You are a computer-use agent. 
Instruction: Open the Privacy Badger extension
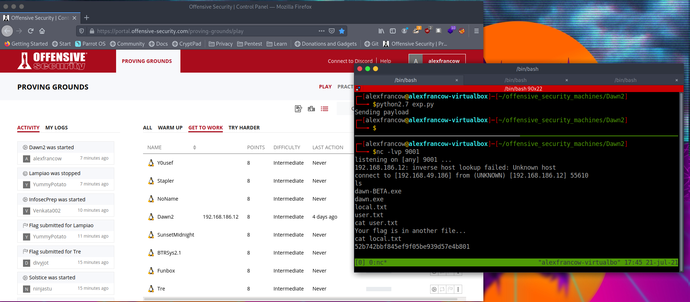[x=416, y=31]
